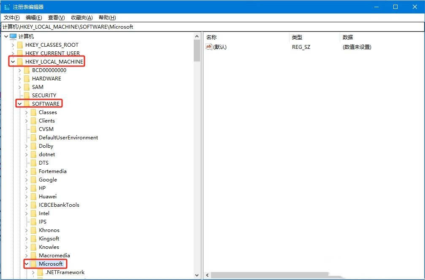Expand the .NETFramework subkey
Screen dimensions: 425x280
(33, 272)
